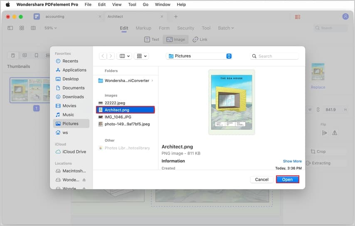The width and height of the screenshot is (355, 226).
Task: Add a new tab with plus icon
Action: tap(176, 17)
